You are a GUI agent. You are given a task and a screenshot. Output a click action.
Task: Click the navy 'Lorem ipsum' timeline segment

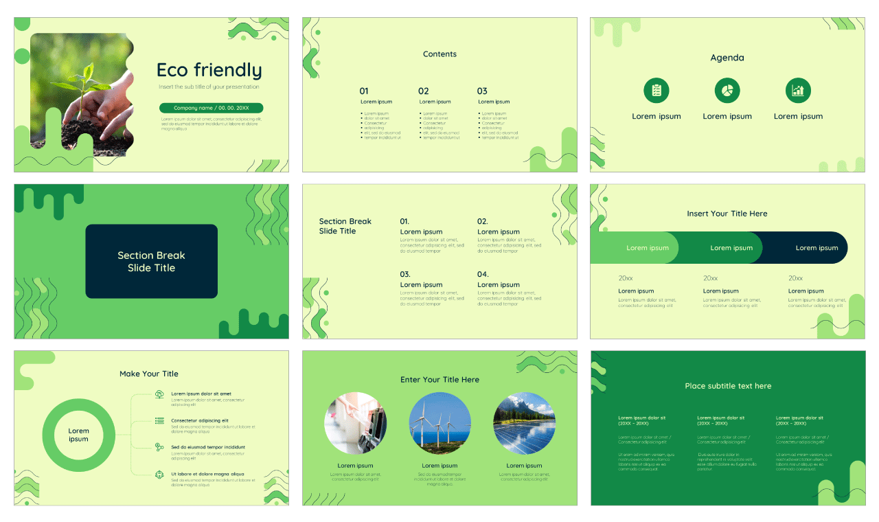[x=806, y=248]
